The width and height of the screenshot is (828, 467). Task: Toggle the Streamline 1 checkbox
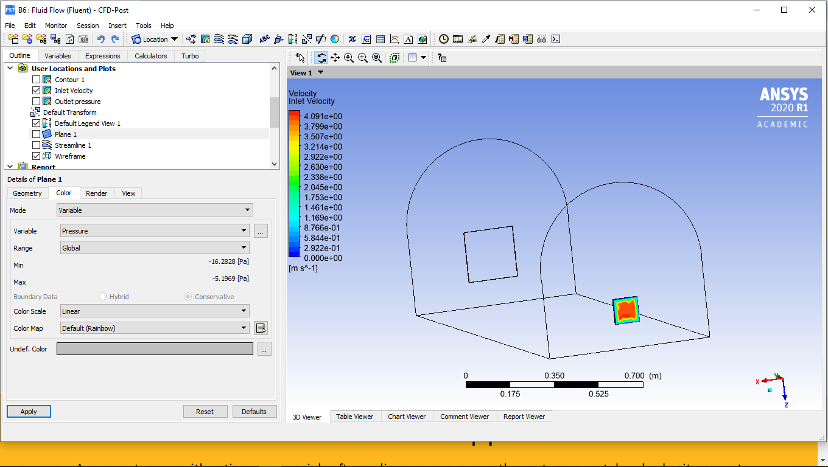pyautogui.click(x=37, y=145)
